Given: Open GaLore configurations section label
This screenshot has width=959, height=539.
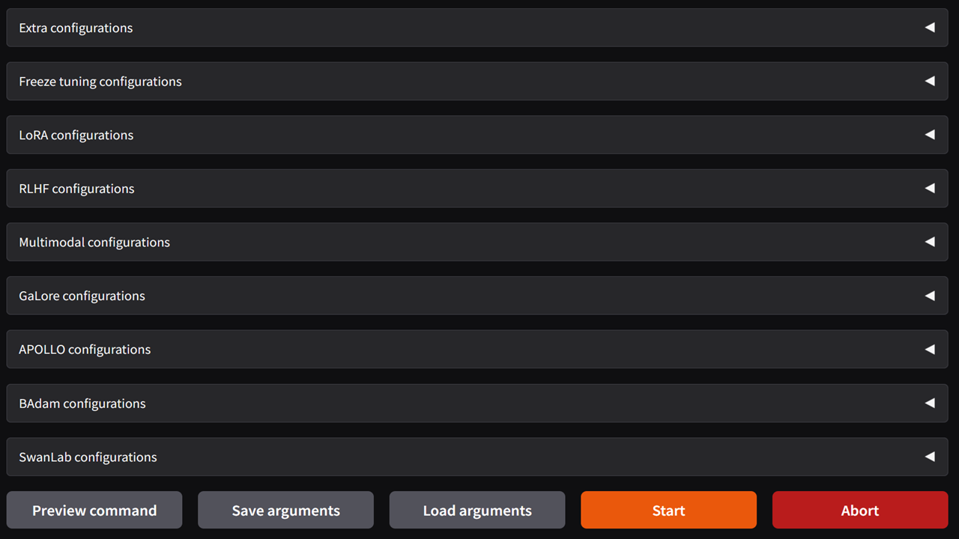Looking at the screenshot, I should [82, 296].
